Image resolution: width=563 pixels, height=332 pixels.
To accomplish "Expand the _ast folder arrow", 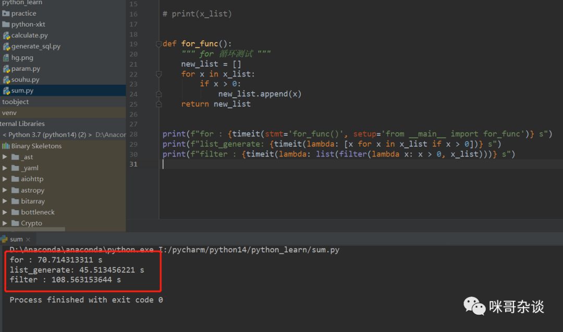I will click(5, 157).
